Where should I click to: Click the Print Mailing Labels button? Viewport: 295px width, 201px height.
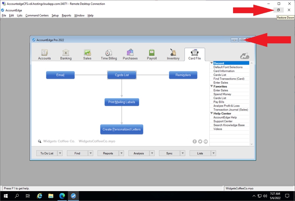pyautogui.click(x=122, y=102)
